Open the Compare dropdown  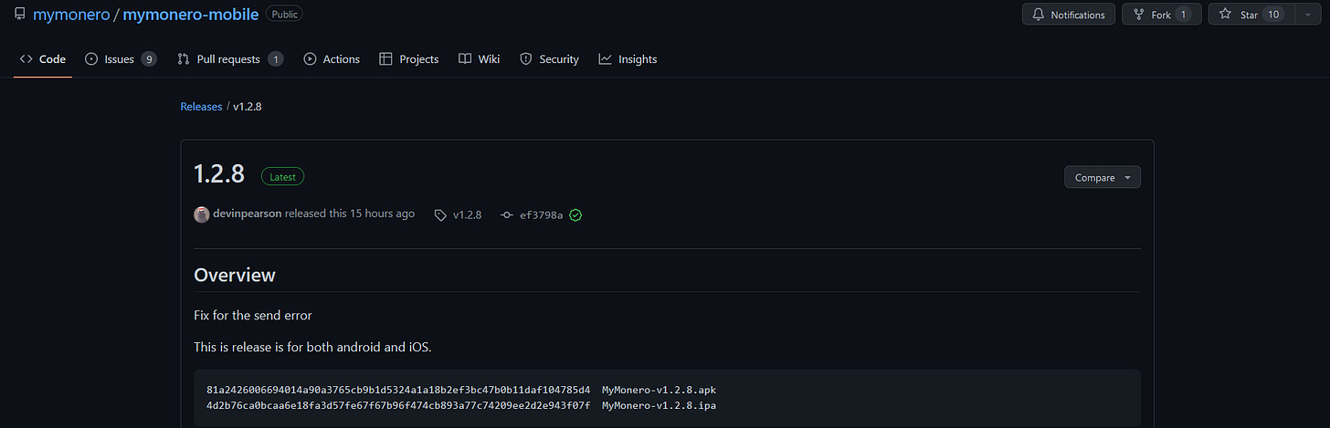(x=1103, y=178)
